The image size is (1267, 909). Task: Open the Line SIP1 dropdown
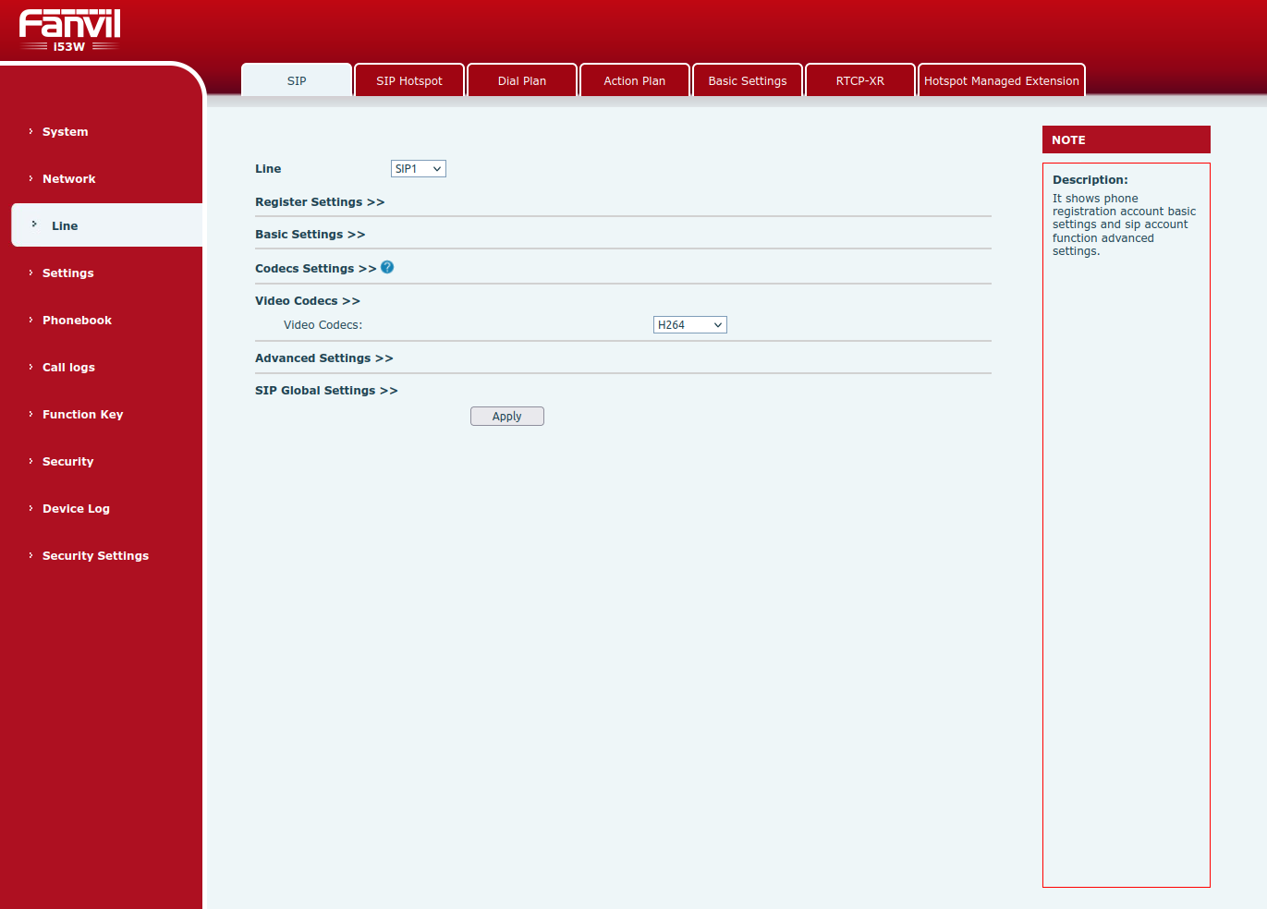pos(419,168)
